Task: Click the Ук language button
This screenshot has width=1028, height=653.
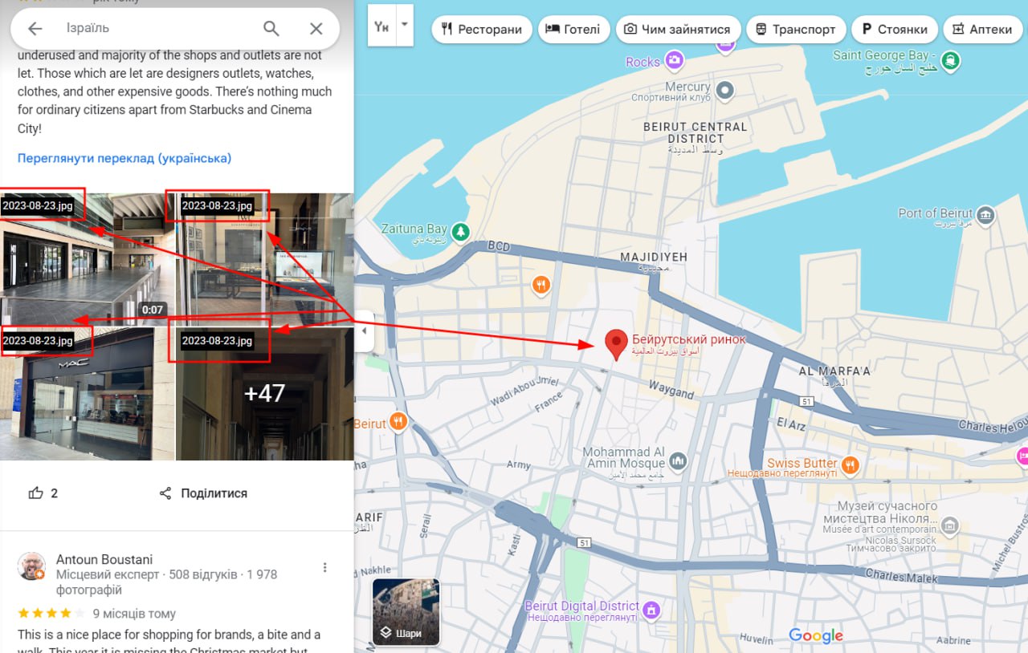Action: (x=382, y=26)
